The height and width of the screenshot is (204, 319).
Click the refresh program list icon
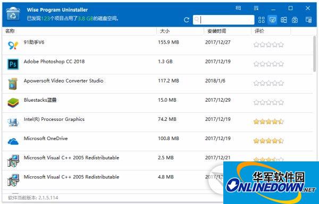(x=187, y=20)
